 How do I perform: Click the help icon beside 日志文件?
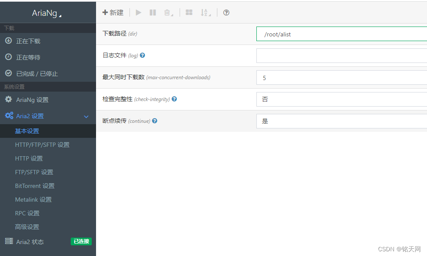(142, 55)
